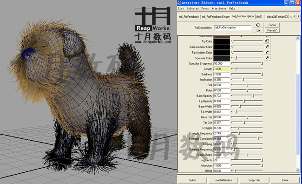Click the checker map icon for Specular Color

pyautogui.click(x=267, y=58)
